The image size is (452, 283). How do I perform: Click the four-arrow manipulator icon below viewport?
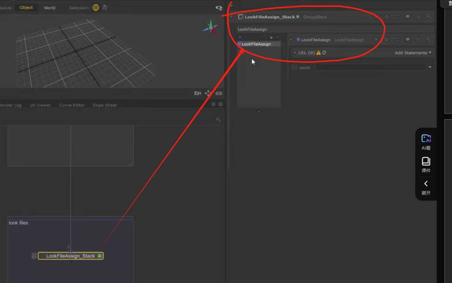click(208, 93)
